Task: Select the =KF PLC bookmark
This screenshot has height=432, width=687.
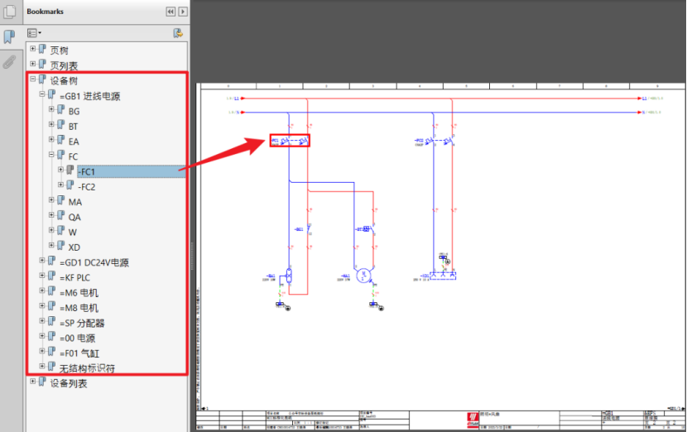Action: (x=75, y=277)
